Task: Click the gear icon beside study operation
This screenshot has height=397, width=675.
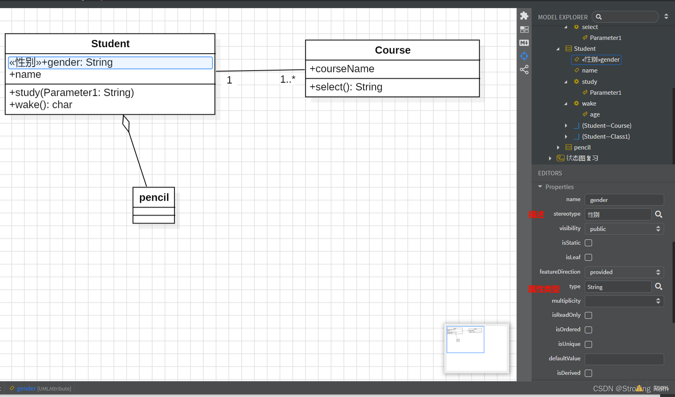Action: tap(576, 81)
